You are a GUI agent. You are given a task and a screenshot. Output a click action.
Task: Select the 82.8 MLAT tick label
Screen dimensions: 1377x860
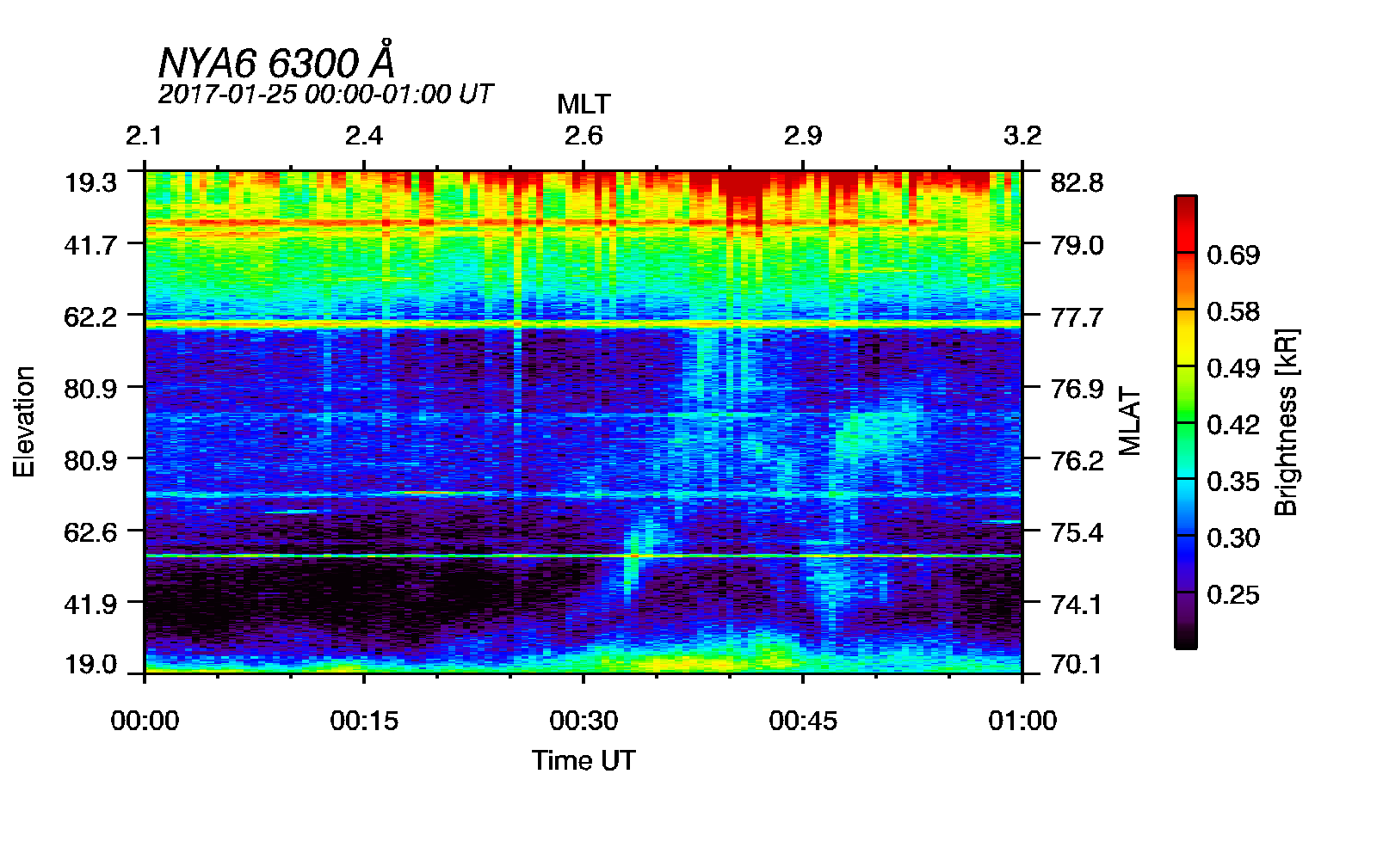point(1077,182)
